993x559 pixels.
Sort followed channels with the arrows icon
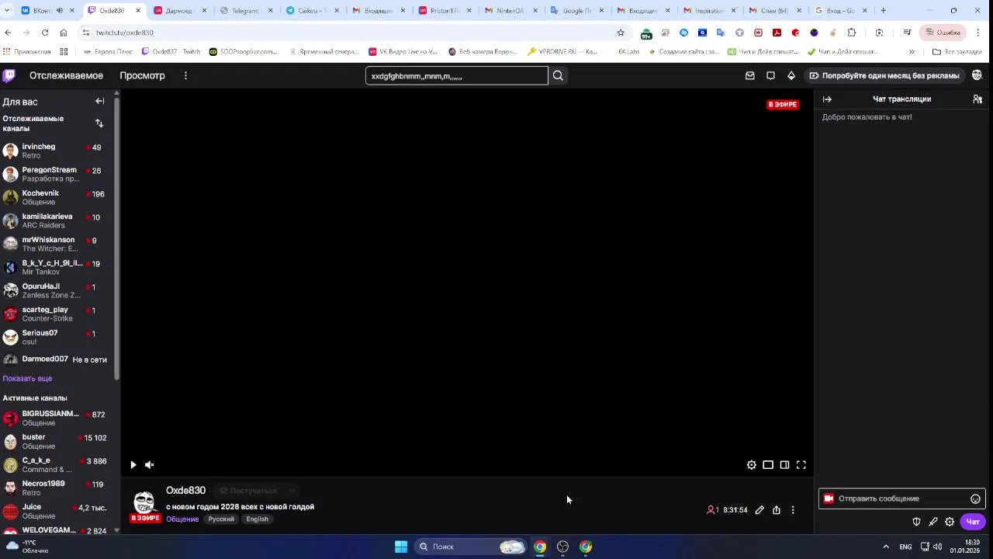coord(99,123)
